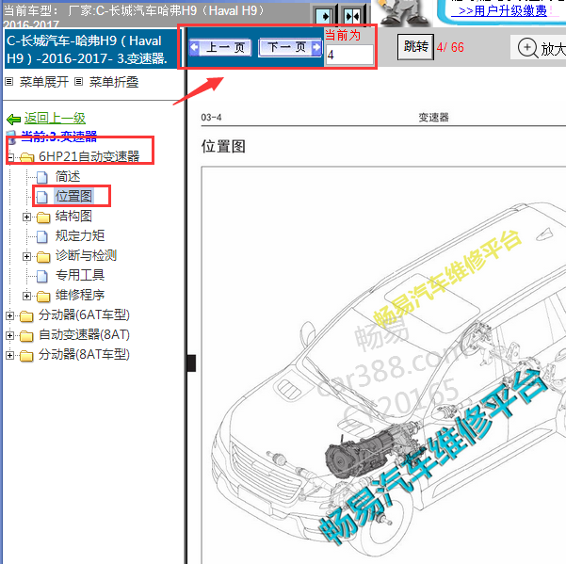
Task: Click the 维修程序 folder icon
Action: pyautogui.click(x=43, y=297)
